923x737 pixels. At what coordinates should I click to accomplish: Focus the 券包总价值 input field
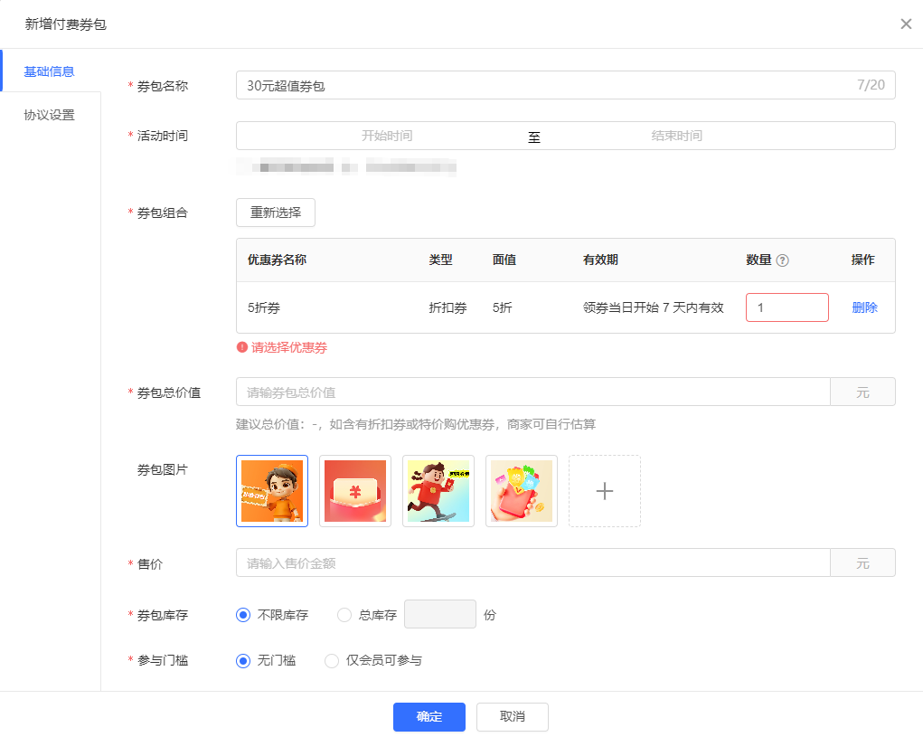click(x=532, y=392)
